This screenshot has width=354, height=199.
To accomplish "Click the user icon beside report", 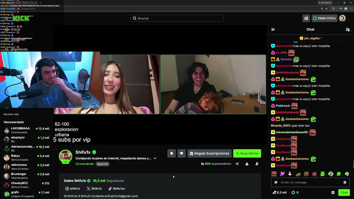I will click(257, 164).
